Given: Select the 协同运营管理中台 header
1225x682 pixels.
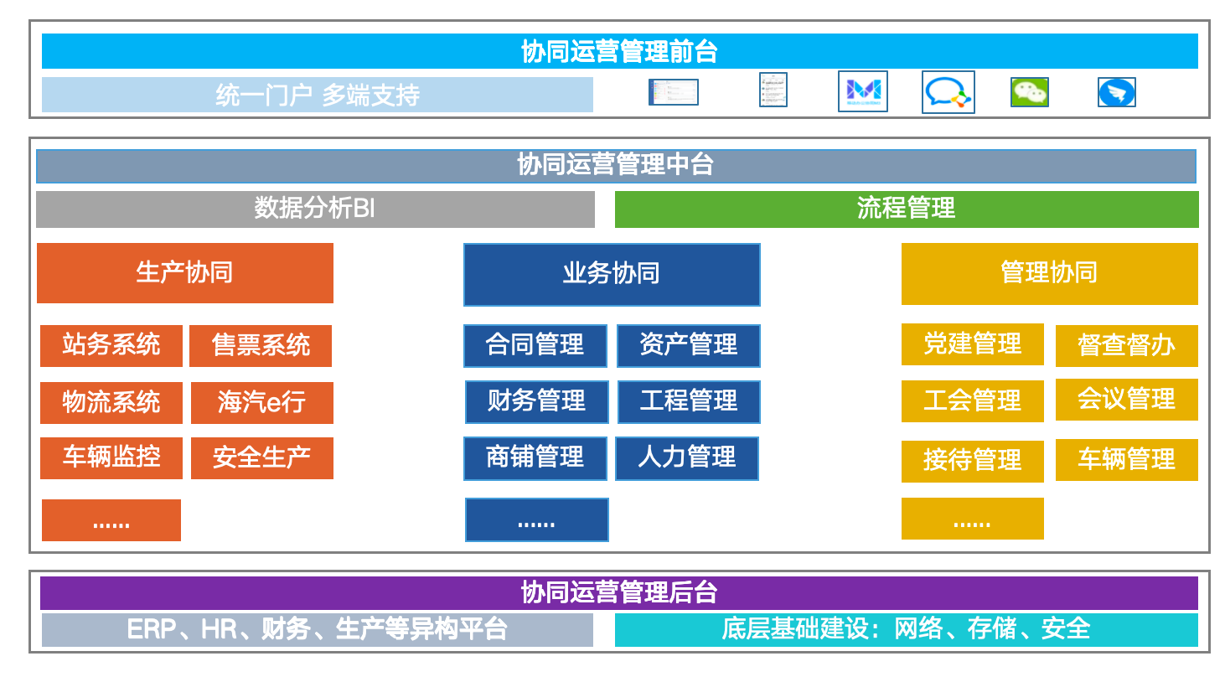Looking at the screenshot, I should (x=616, y=166).
